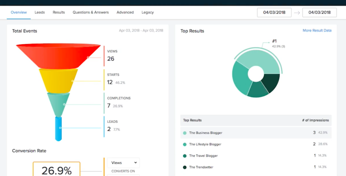Open the Results tab
Image resolution: width=346 pixels, height=176 pixels.
point(59,12)
